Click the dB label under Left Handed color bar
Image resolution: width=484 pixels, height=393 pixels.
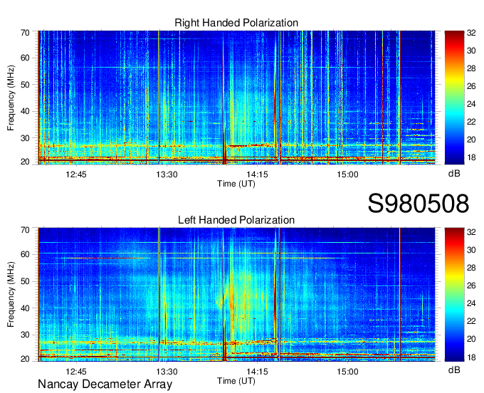454,370
